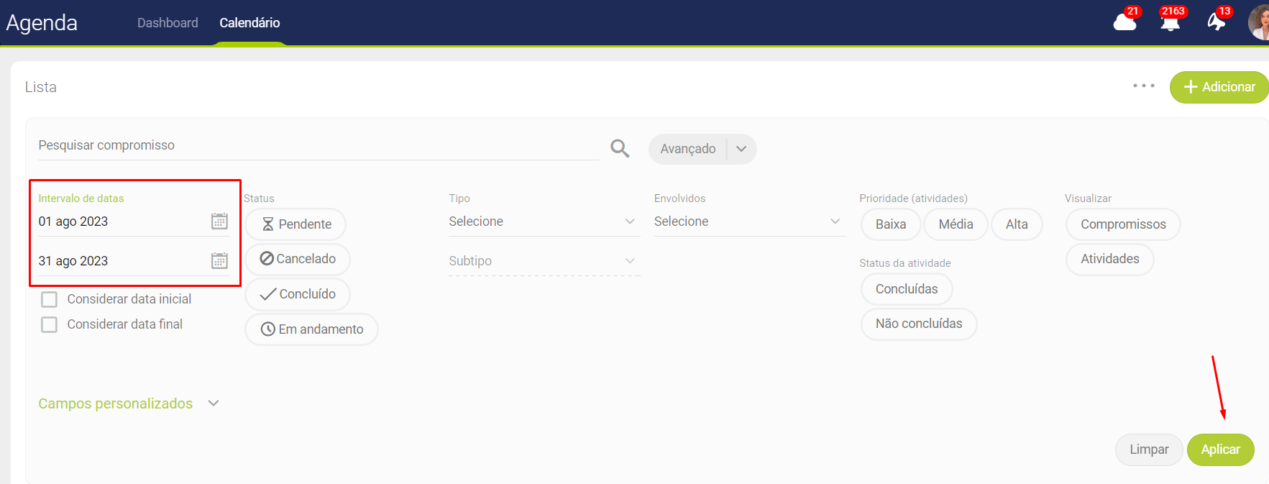Focus the Pesquisar compromisso search field
Viewport: 1269px width, 484px height.
pos(318,145)
